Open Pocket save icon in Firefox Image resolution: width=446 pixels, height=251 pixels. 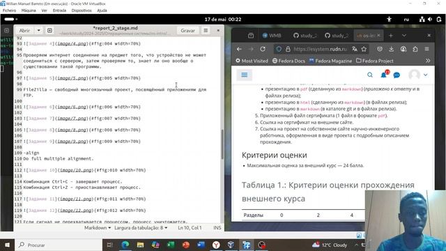click(380, 49)
